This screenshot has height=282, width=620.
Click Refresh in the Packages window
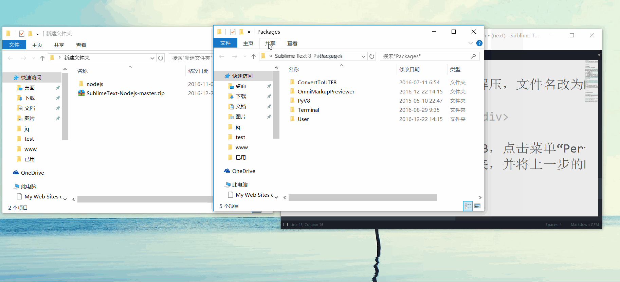point(372,56)
